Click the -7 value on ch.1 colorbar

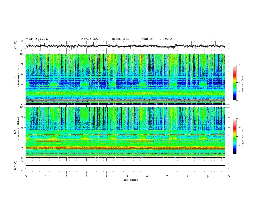pos(239,100)
